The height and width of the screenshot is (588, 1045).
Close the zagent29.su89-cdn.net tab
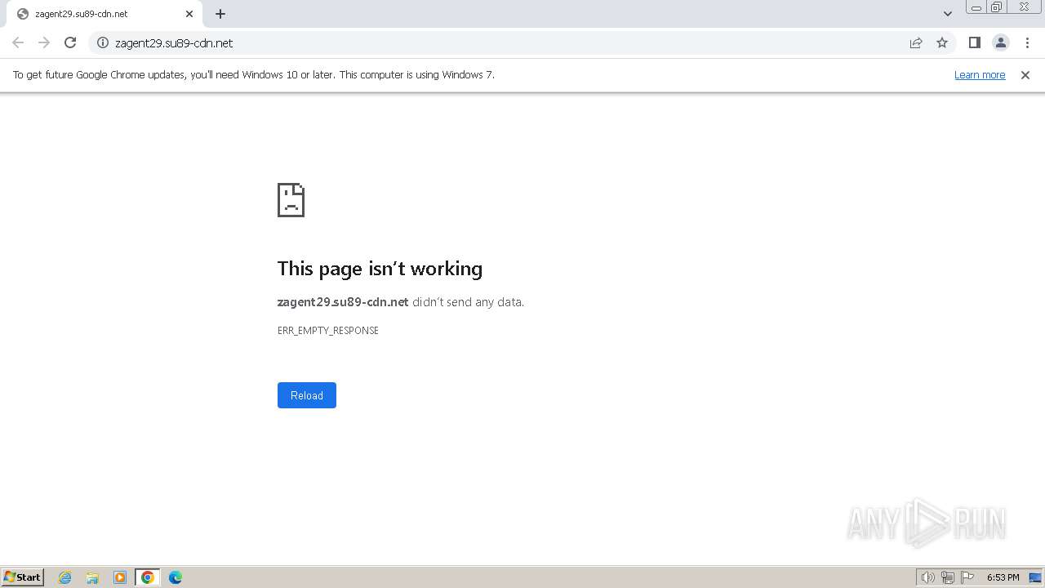tap(189, 14)
